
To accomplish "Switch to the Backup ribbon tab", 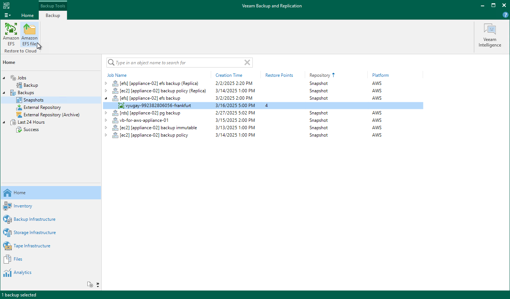I will tap(53, 16).
